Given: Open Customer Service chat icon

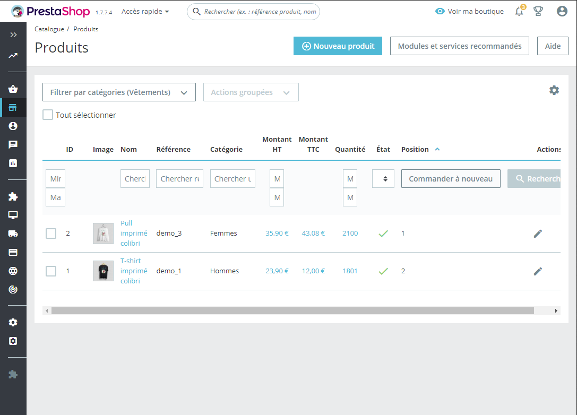Looking at the screenshot, I should tap(13, 144).
